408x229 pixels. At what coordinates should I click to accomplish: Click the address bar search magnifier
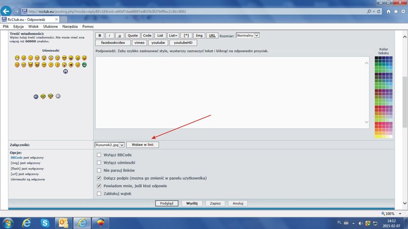[x=369, y=11]
